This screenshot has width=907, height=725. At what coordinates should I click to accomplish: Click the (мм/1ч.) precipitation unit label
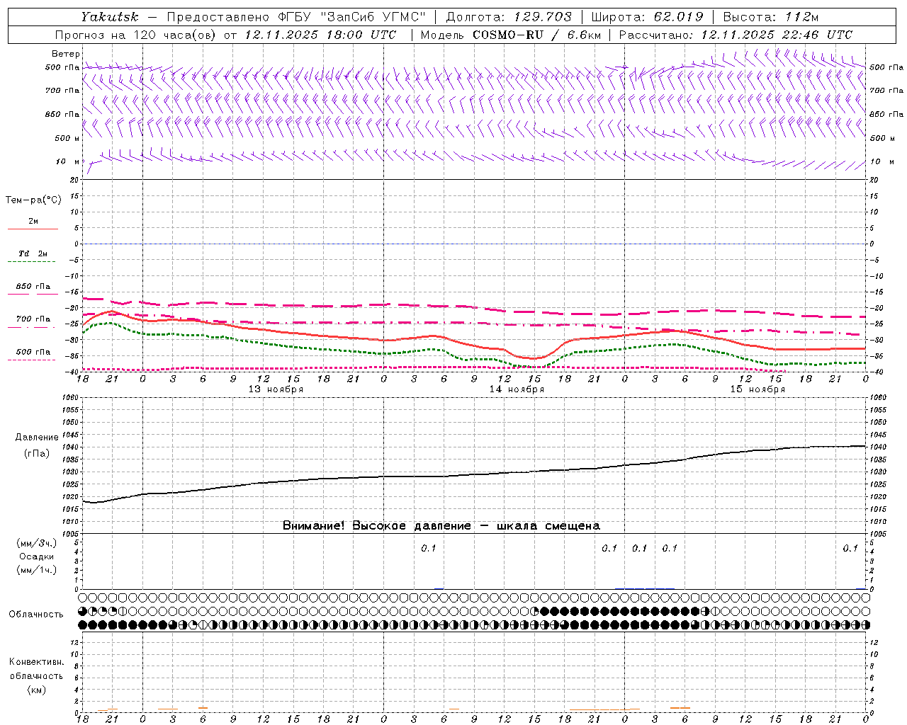tap(36, 570)
